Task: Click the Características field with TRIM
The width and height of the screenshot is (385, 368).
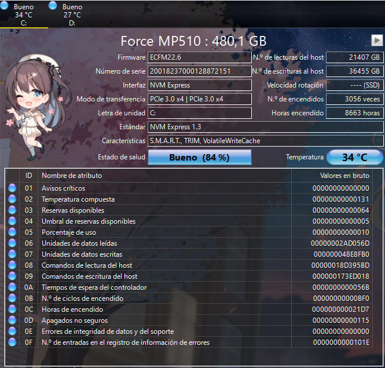Action: coord(265,141)
